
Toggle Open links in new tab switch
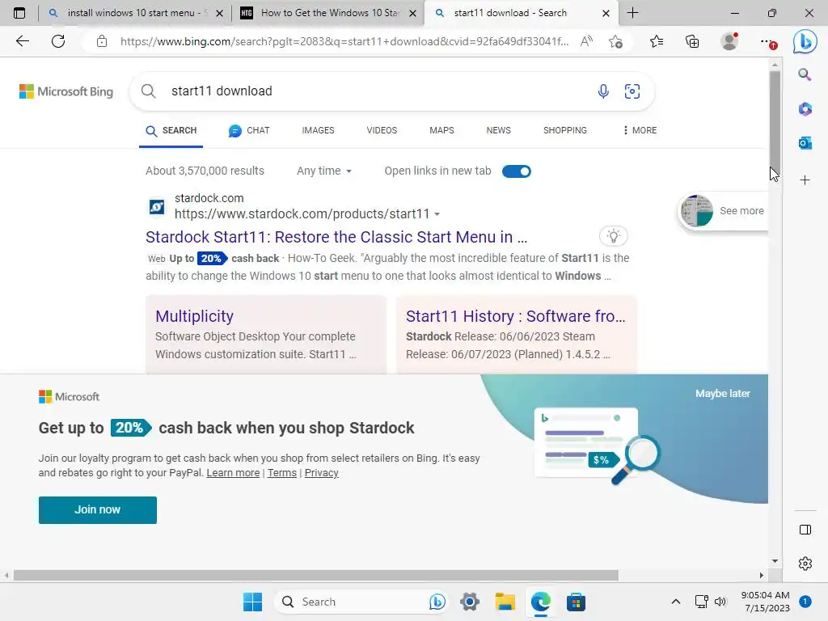pyautogui.click(x=517, y=171)
